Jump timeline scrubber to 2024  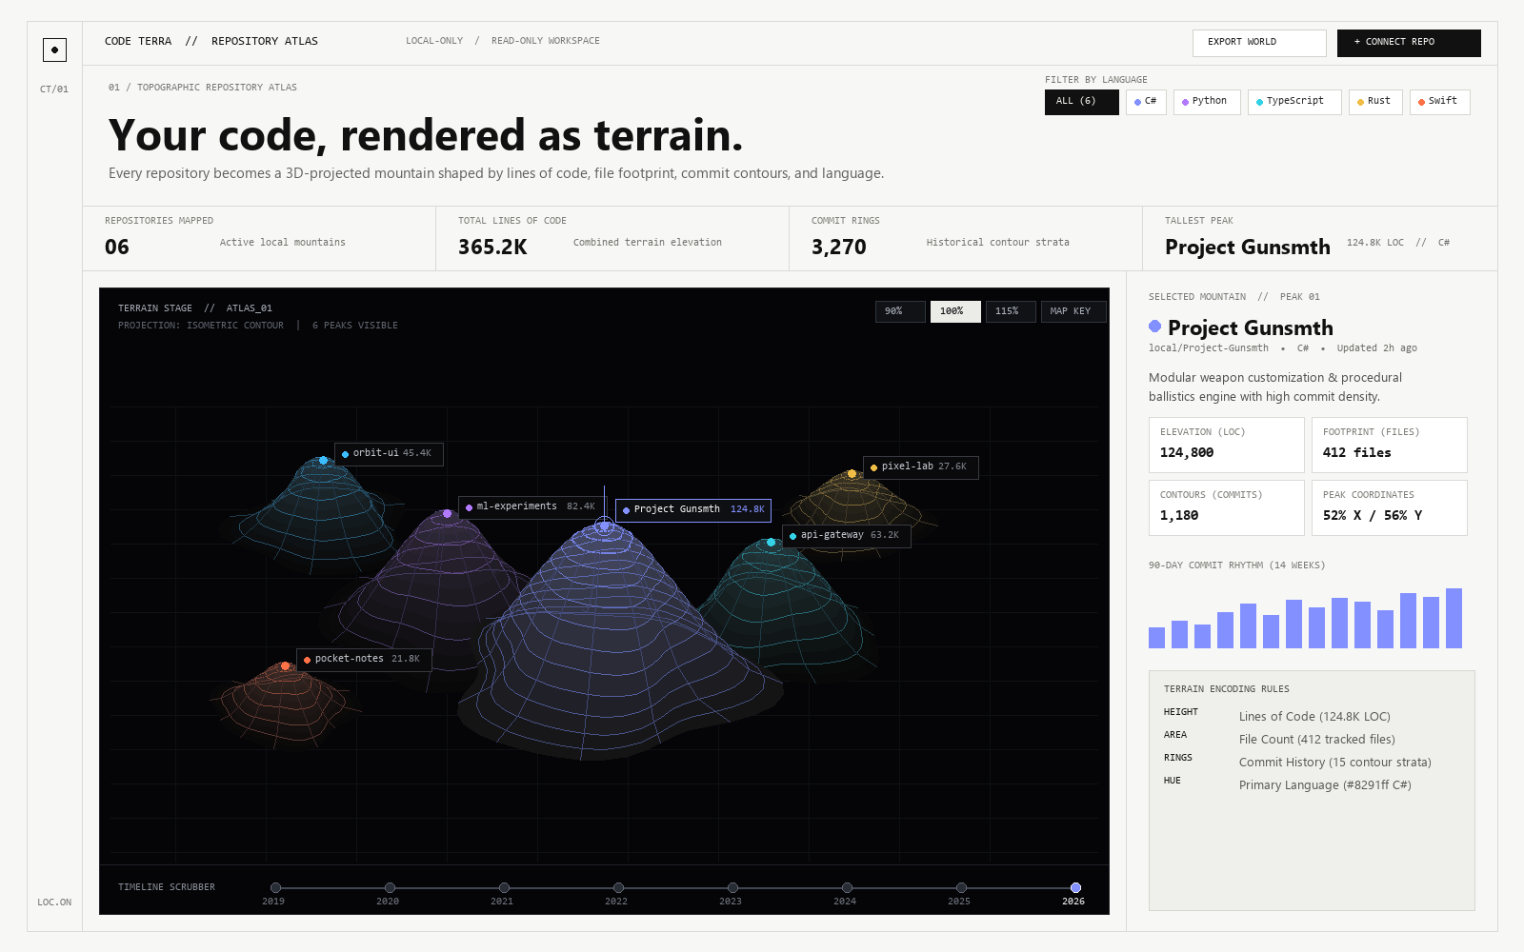pos(847,888)
